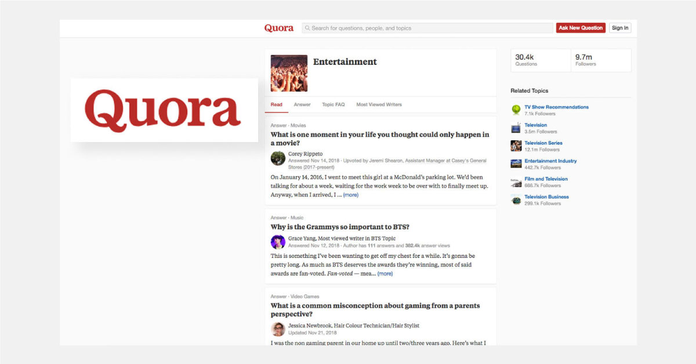Click the "12.1m Followers" count
This screenshot has width=696, height=364.
click(542, 150)
